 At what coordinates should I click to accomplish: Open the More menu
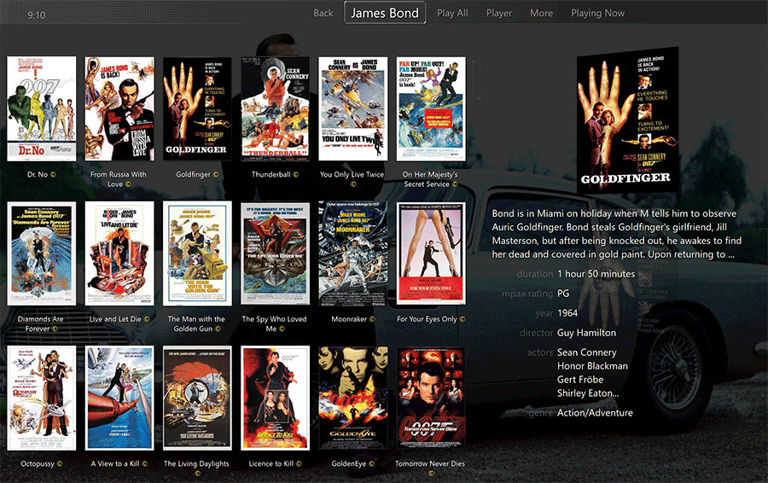[541, 13]
